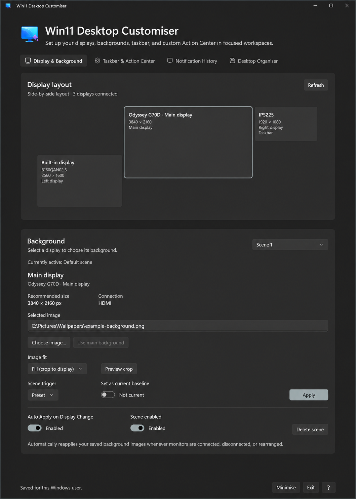
Task: Click the Preview crop button
Action: [x=119, y=369]
